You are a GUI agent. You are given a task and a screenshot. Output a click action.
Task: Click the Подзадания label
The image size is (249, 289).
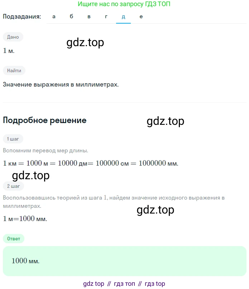(x=22, y=16)
